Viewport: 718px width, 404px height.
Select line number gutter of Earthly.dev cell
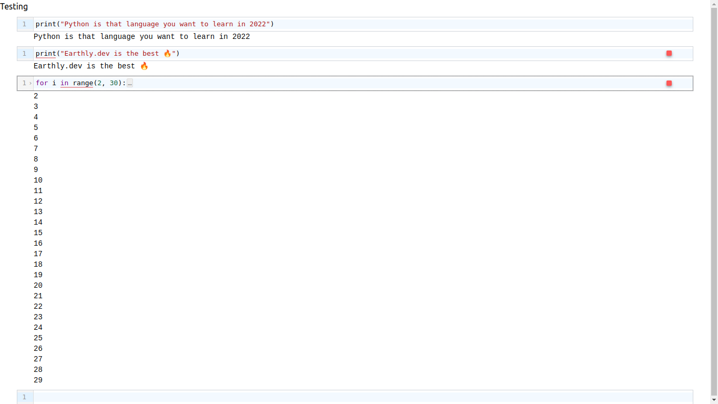coord(25,54)
